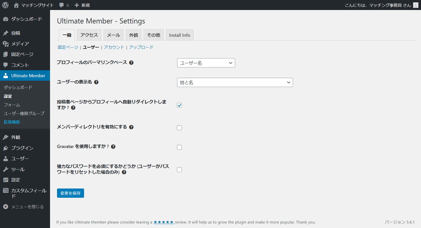
Task: Click the Ultimate Member - Settings heading
Action: (x=101, y=21)
